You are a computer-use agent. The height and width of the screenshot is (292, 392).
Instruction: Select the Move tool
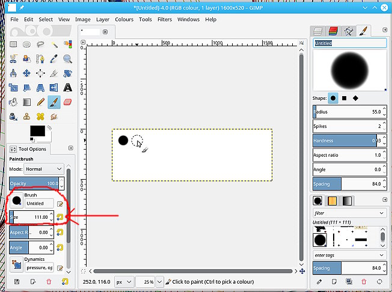26,73
